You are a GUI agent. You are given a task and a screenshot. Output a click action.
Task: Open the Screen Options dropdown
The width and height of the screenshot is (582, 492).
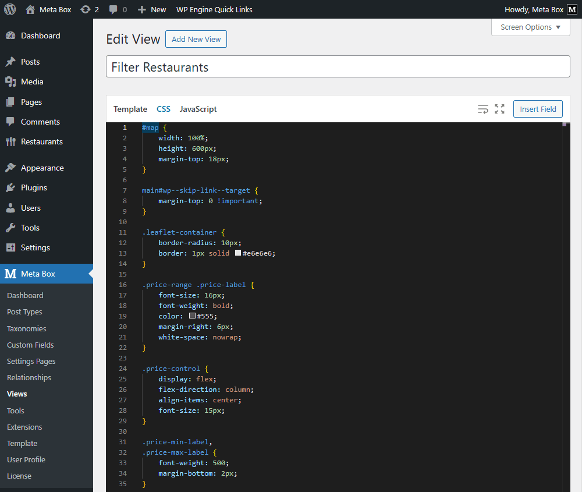click(530, 27)
